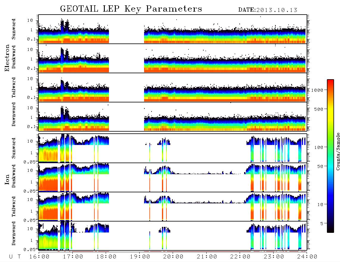Click the Ion Duskward spectrogram panel
Image resolution: width=340 pixels, height=262 pixels.
[x=173, y=177]
